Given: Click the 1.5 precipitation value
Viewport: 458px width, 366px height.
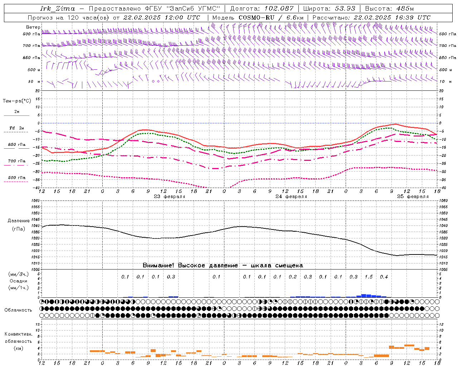Looking at the screenshot, I should tap(369, 277).
